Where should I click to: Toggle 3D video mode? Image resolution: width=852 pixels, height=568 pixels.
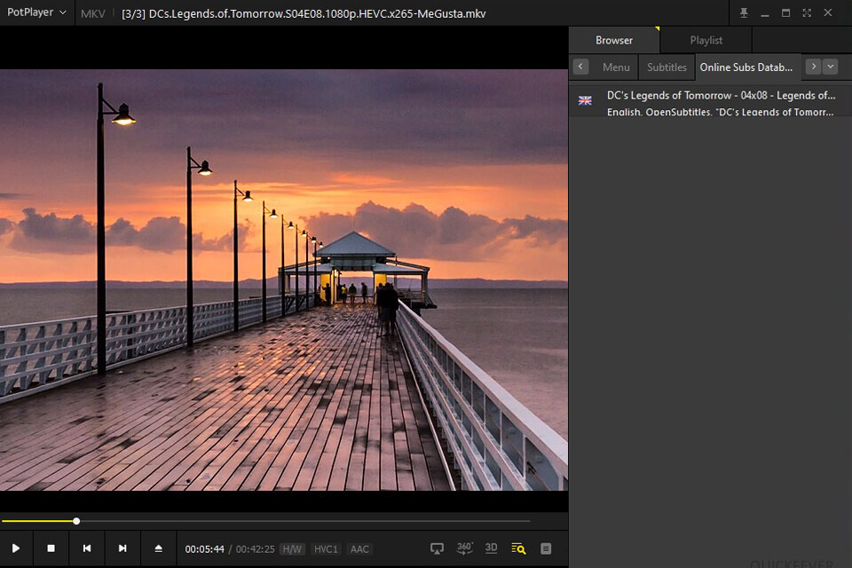pos(491,548)
